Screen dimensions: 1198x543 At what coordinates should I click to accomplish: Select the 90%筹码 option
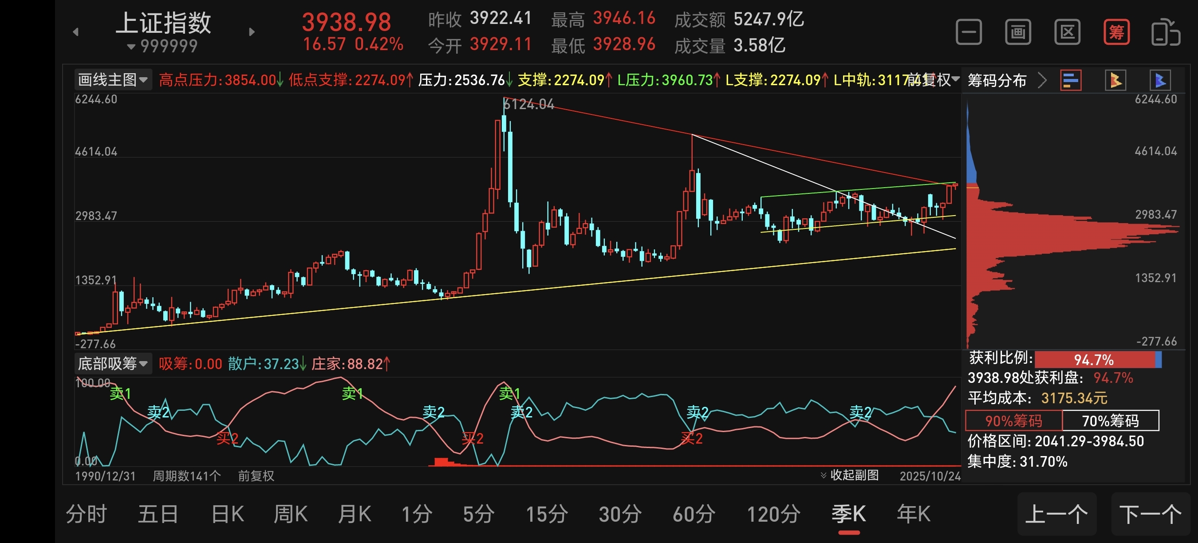click(x=1013, y=420)
